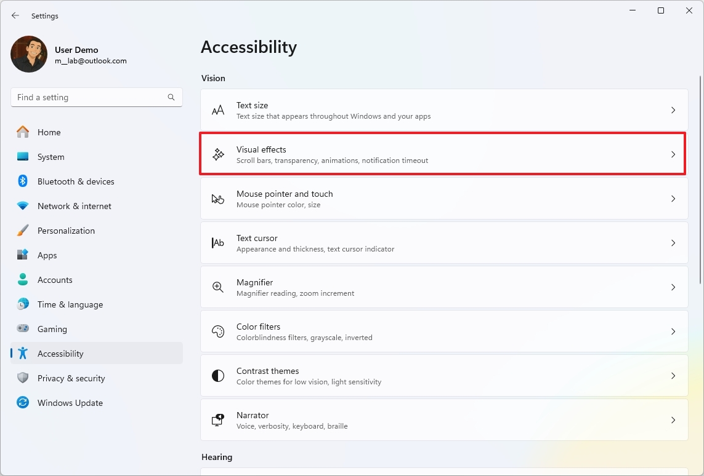Click the Magnifier zoom icon
The image size is (704, 476).
[218, 287]
